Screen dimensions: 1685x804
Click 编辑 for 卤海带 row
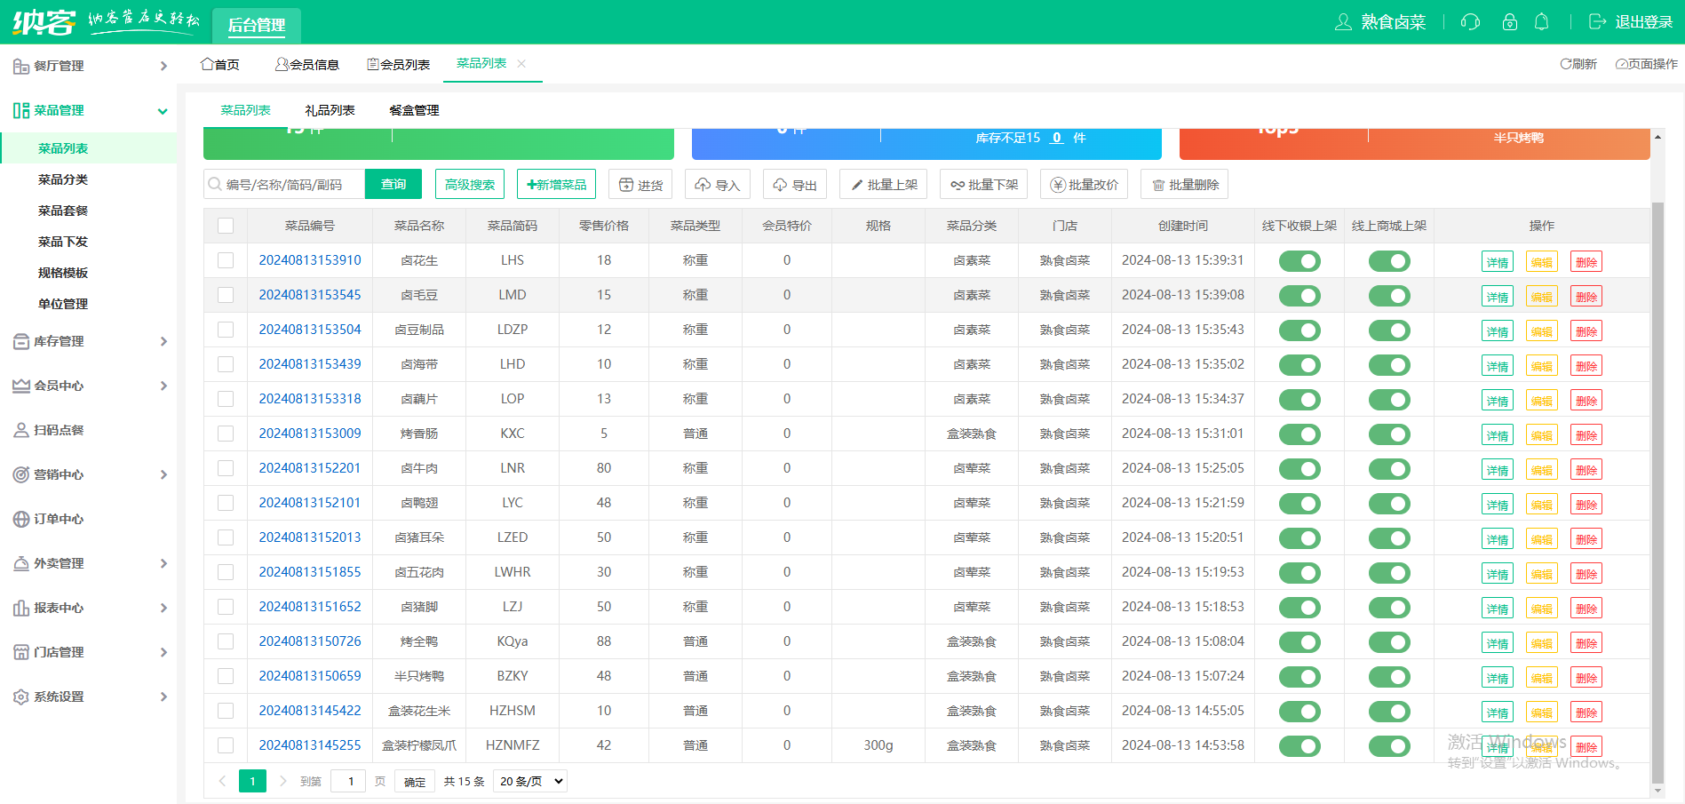(1542, 366)
